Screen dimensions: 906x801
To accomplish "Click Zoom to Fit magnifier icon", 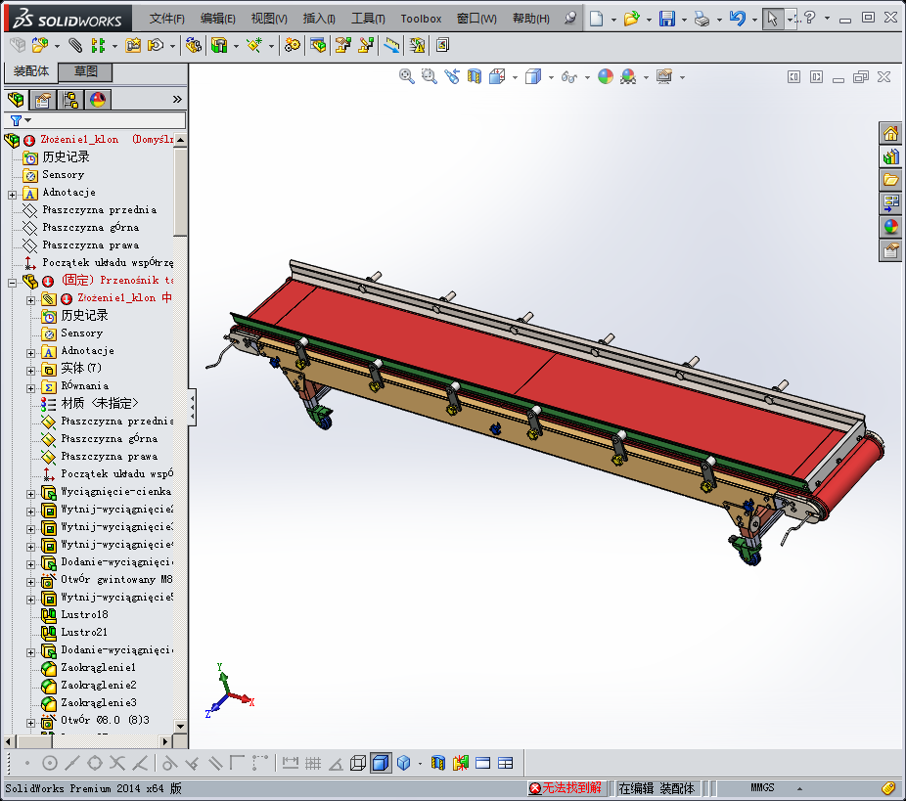I will 407,76.
